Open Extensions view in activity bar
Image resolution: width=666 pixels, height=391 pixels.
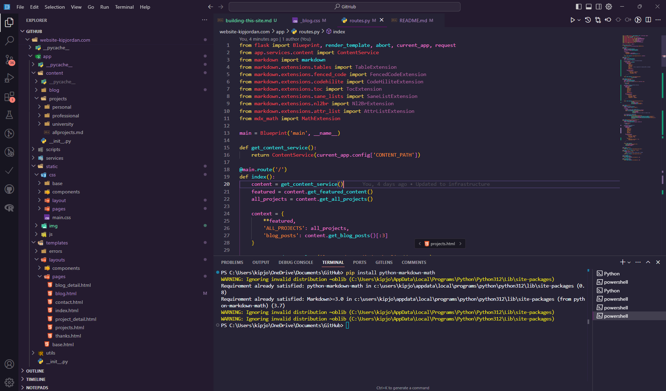(x=9, y=97)
